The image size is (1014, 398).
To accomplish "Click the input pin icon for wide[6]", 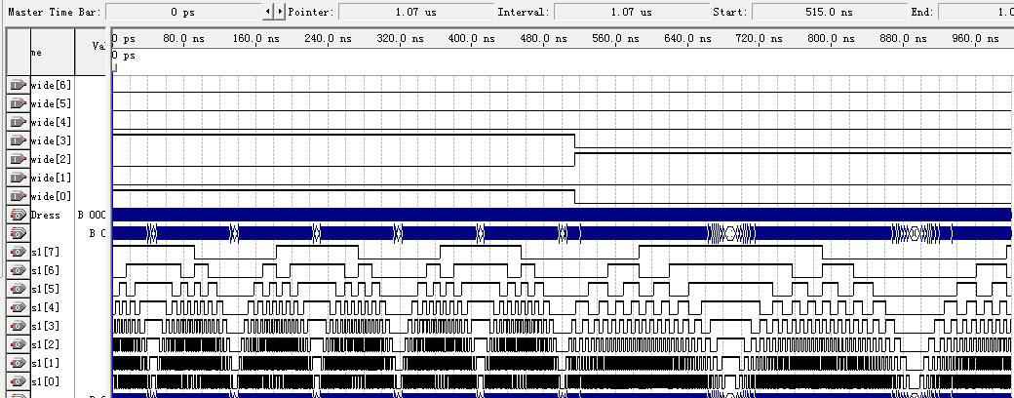I will [x=18, y=85].
